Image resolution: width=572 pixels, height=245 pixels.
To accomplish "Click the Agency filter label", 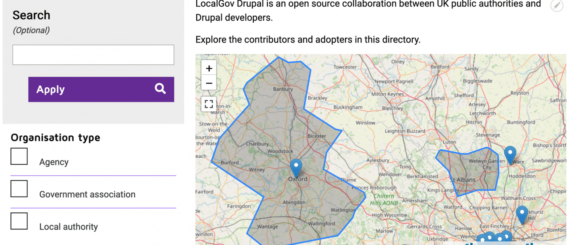I will coord(54,162).
